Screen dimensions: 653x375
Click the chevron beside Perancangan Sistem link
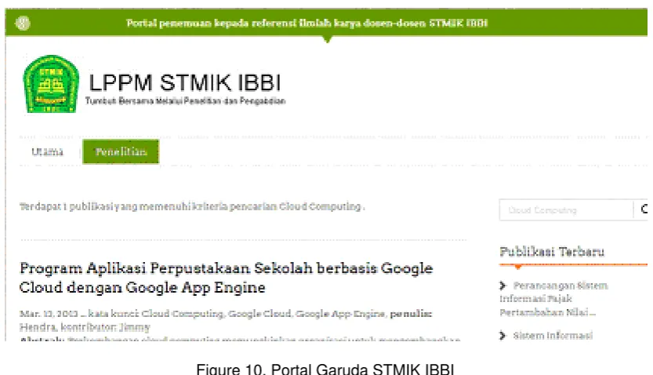502,286
